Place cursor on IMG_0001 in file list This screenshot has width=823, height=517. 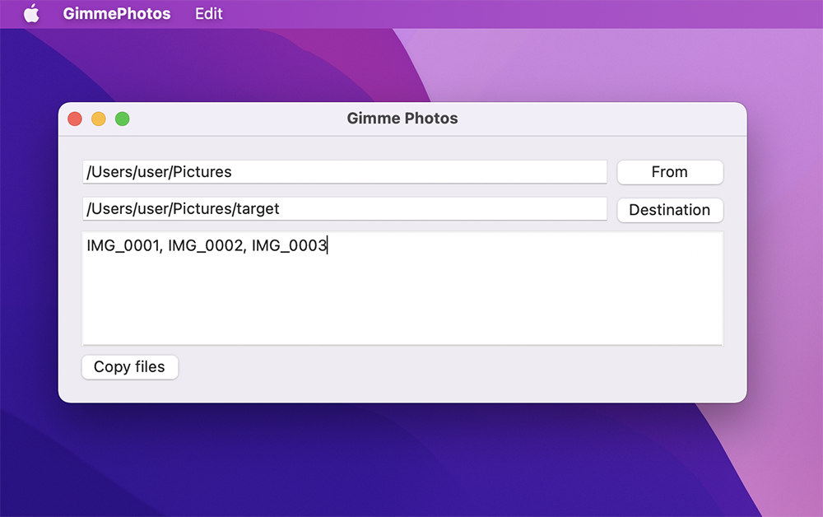pos(123,245)
